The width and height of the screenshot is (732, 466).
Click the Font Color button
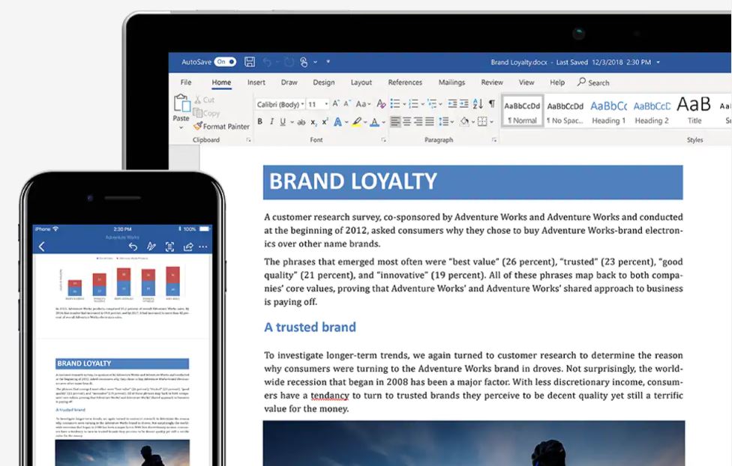coord(374,122)
